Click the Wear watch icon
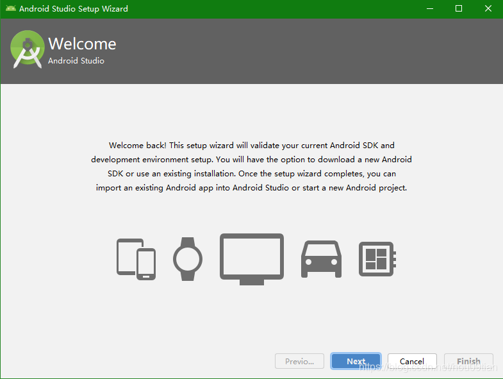This screenshot has width=503, height=379. click(x=188, y=259)
